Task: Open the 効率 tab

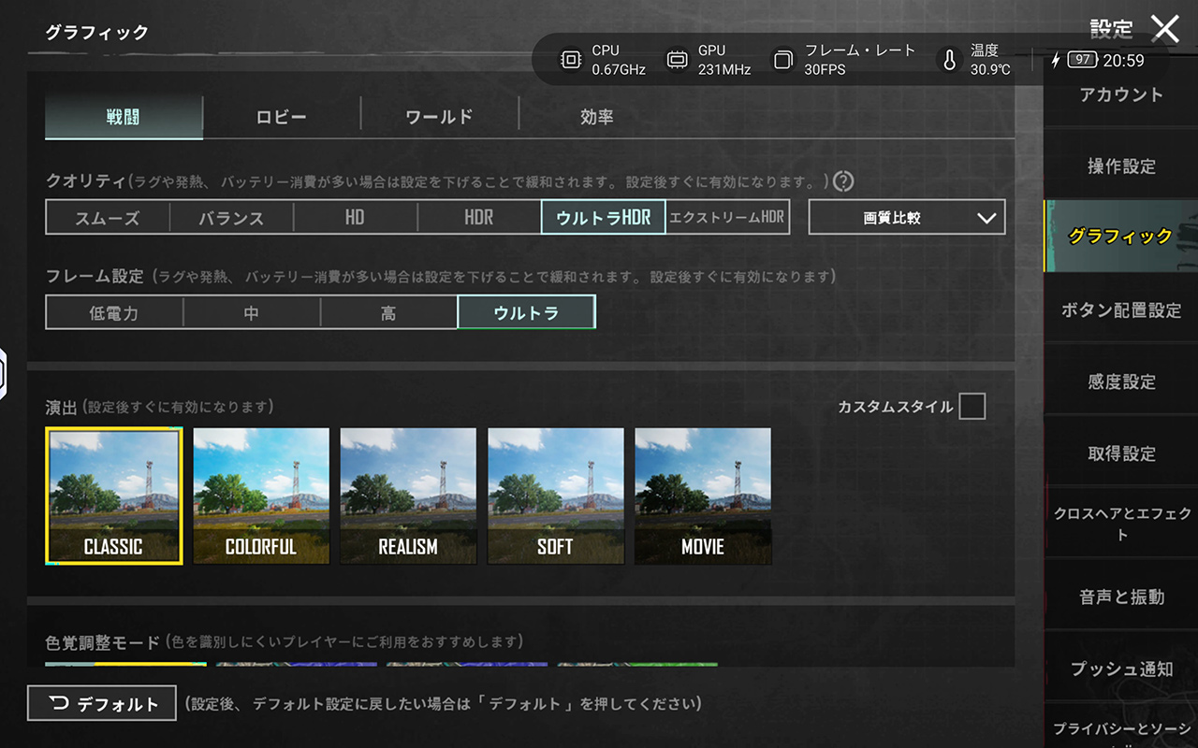Action: coord(596,117)
